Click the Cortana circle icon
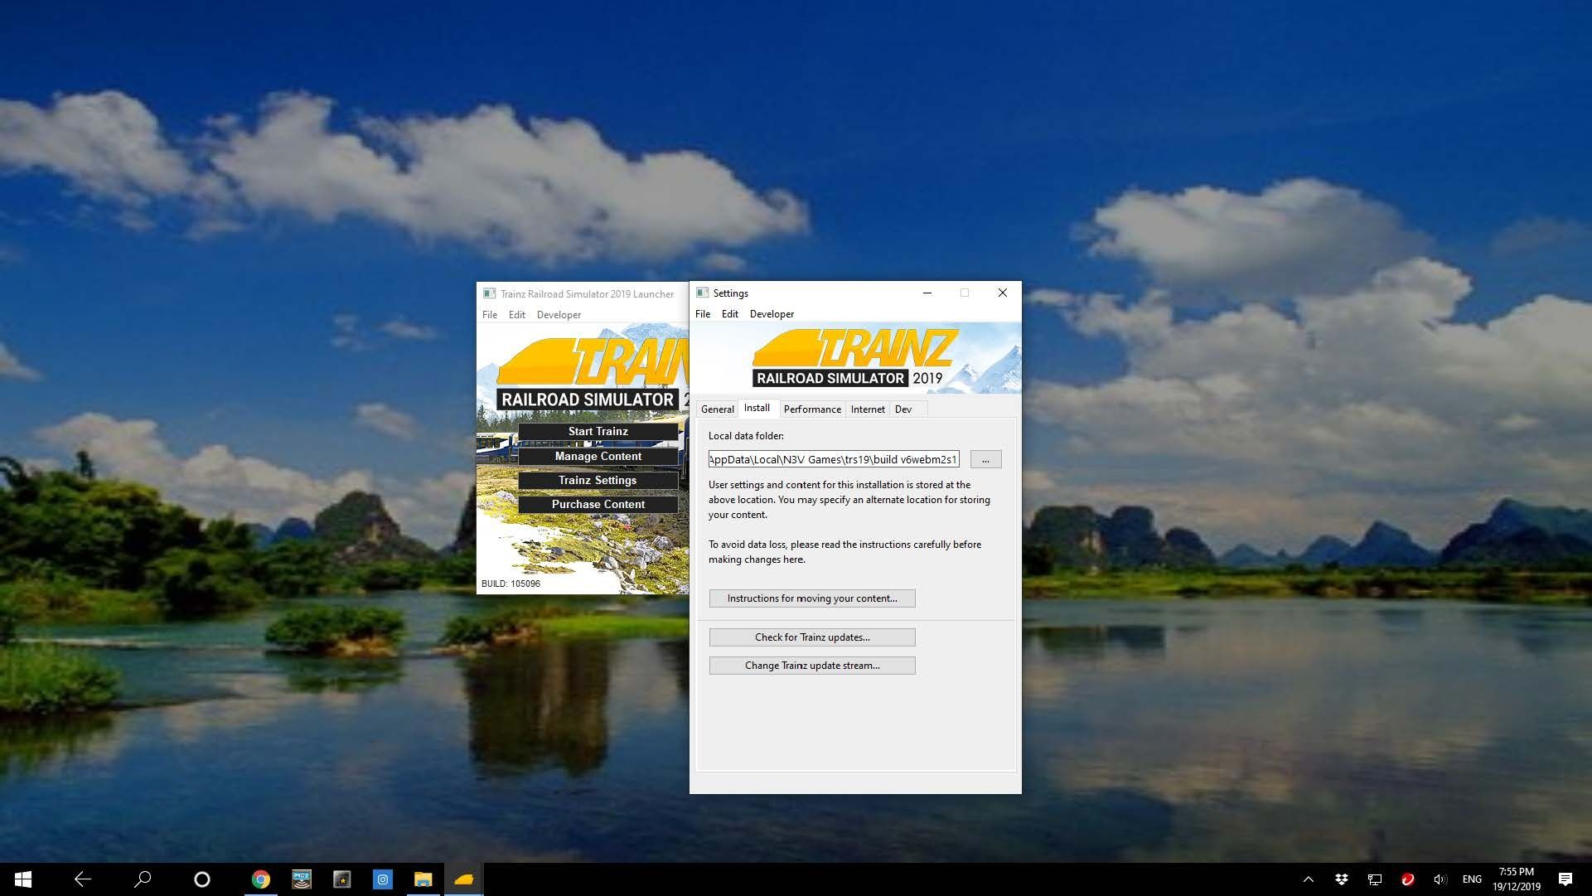The height and width of the screenshot is (896, 1592). tap(201, 879)
